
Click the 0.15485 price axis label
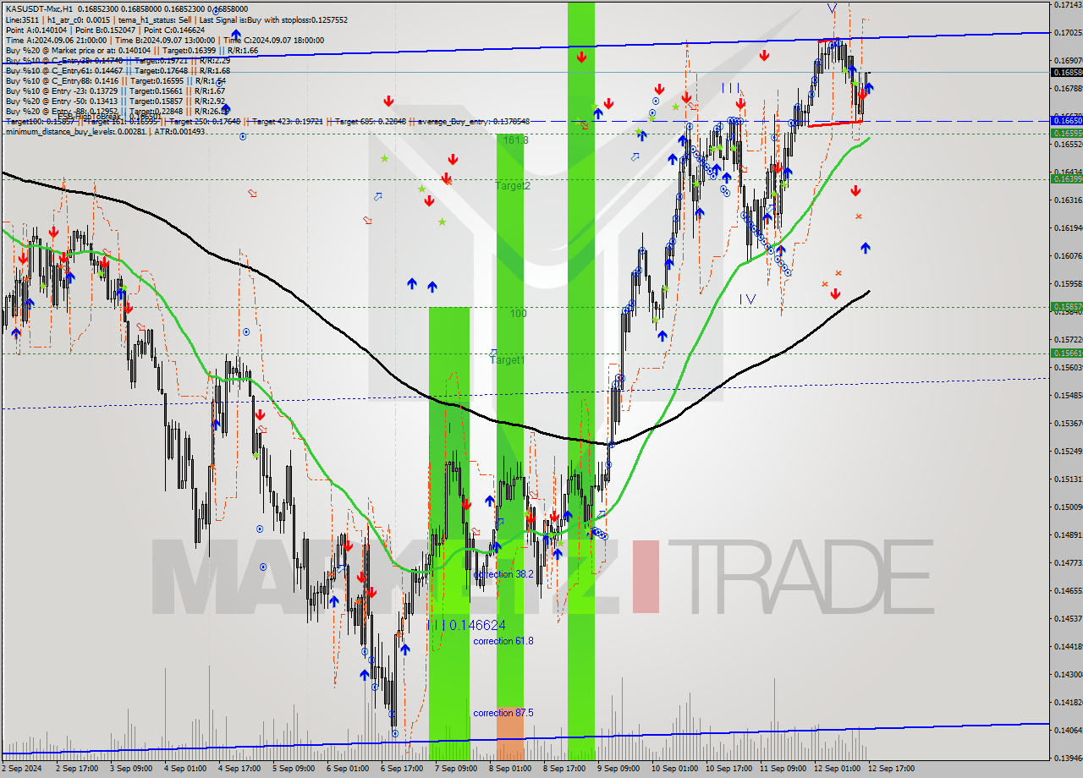(x=1069, y=396)
